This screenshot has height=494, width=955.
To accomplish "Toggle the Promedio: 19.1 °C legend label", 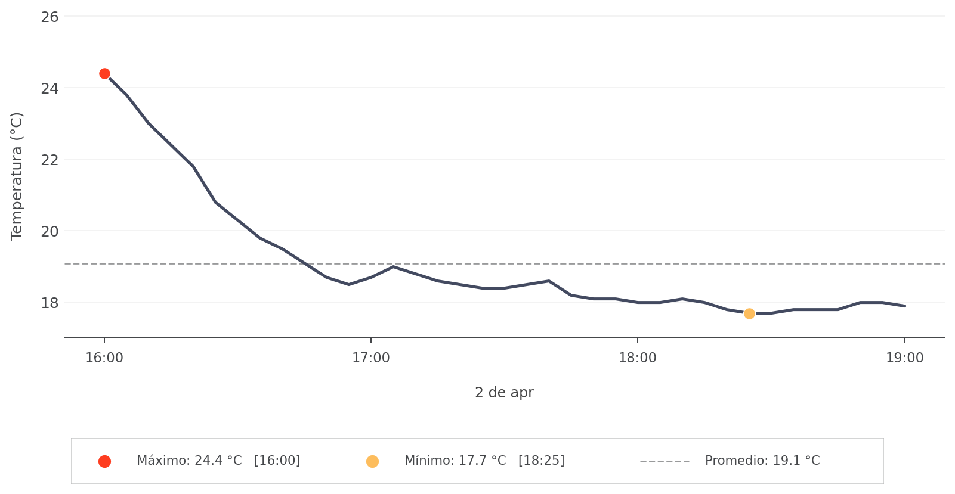I will (762, 461).
